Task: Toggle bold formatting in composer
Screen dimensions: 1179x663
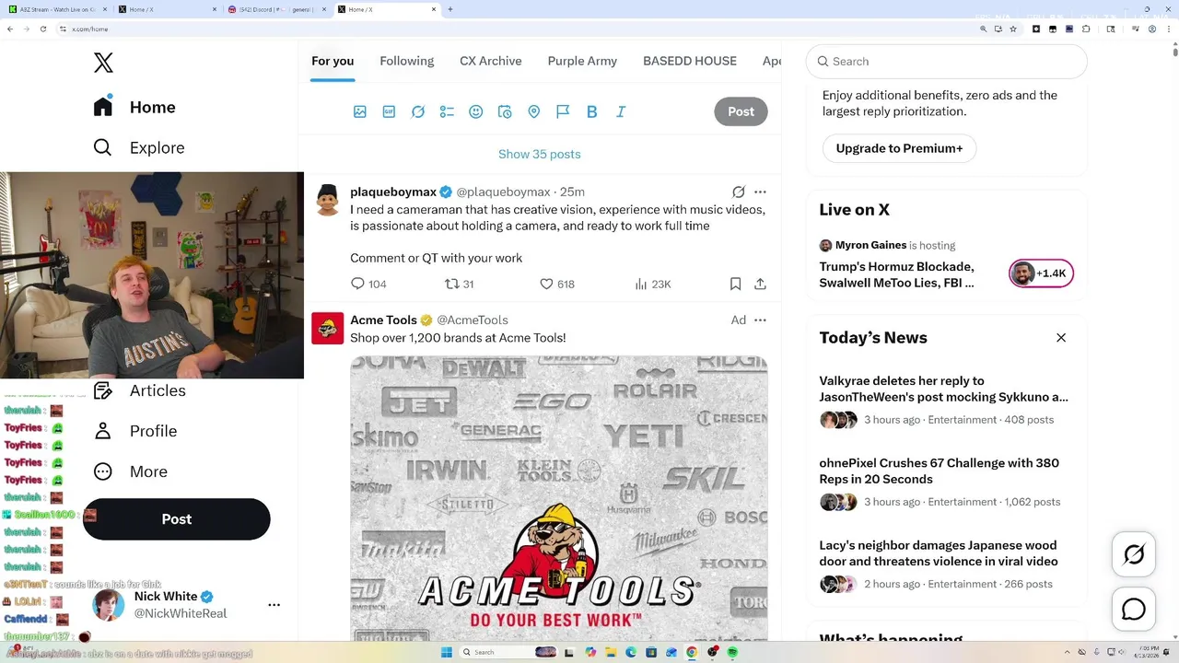Action: click(592, 111)
